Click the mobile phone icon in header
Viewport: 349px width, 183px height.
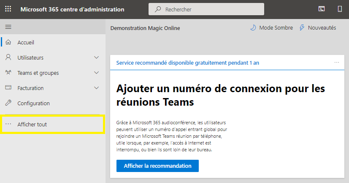340,9
